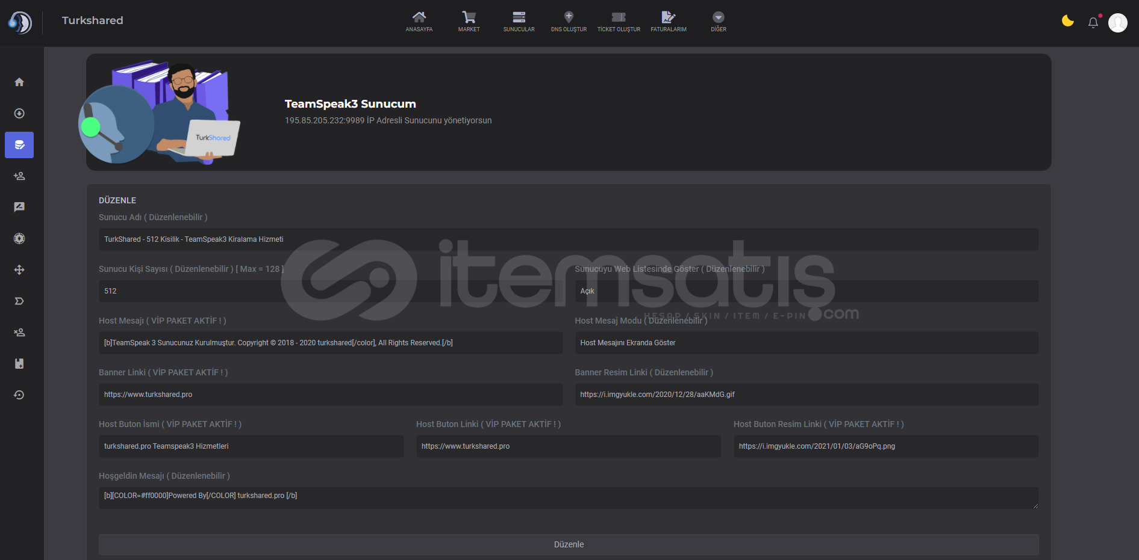Open the notifications bell

1093,22
